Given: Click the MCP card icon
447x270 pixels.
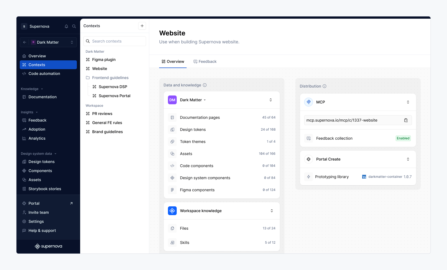Looking at the screenshot, I should [309, 102].
